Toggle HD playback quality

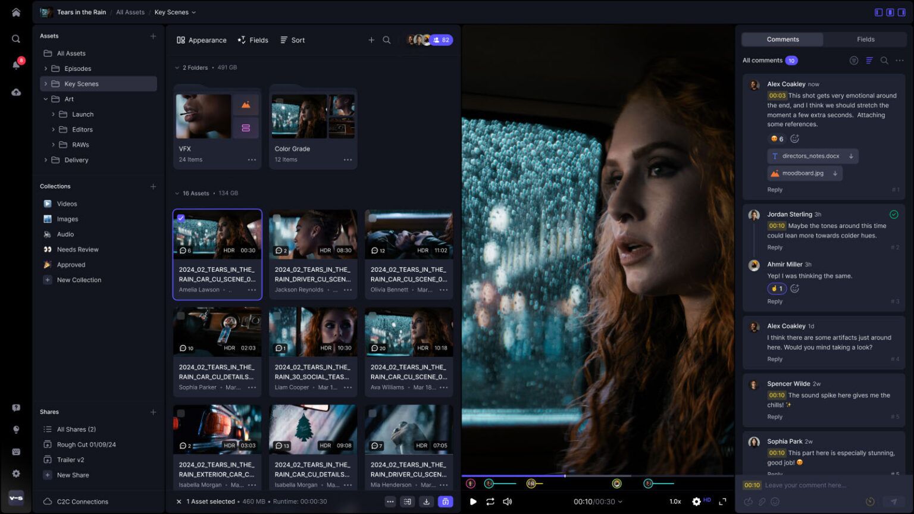coord(707,500)
